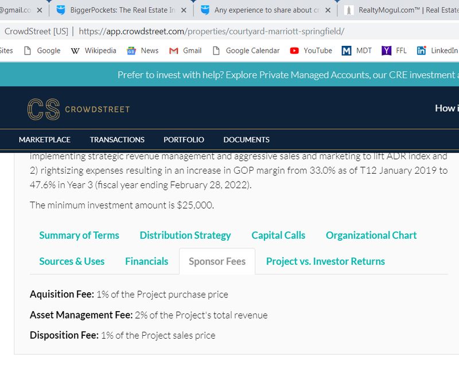The height and width of the screenshot is (369, 459).
Task: Open the News bookmark
Action: click(x=142, y=50)
